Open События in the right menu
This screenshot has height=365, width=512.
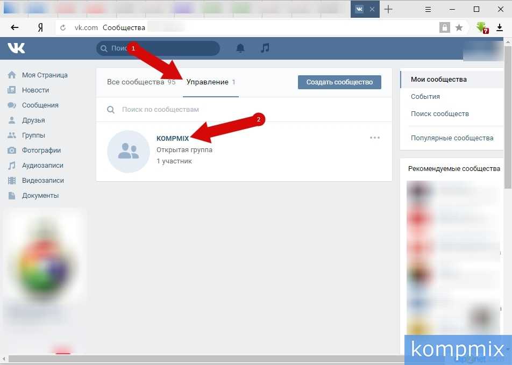point(425,97)
